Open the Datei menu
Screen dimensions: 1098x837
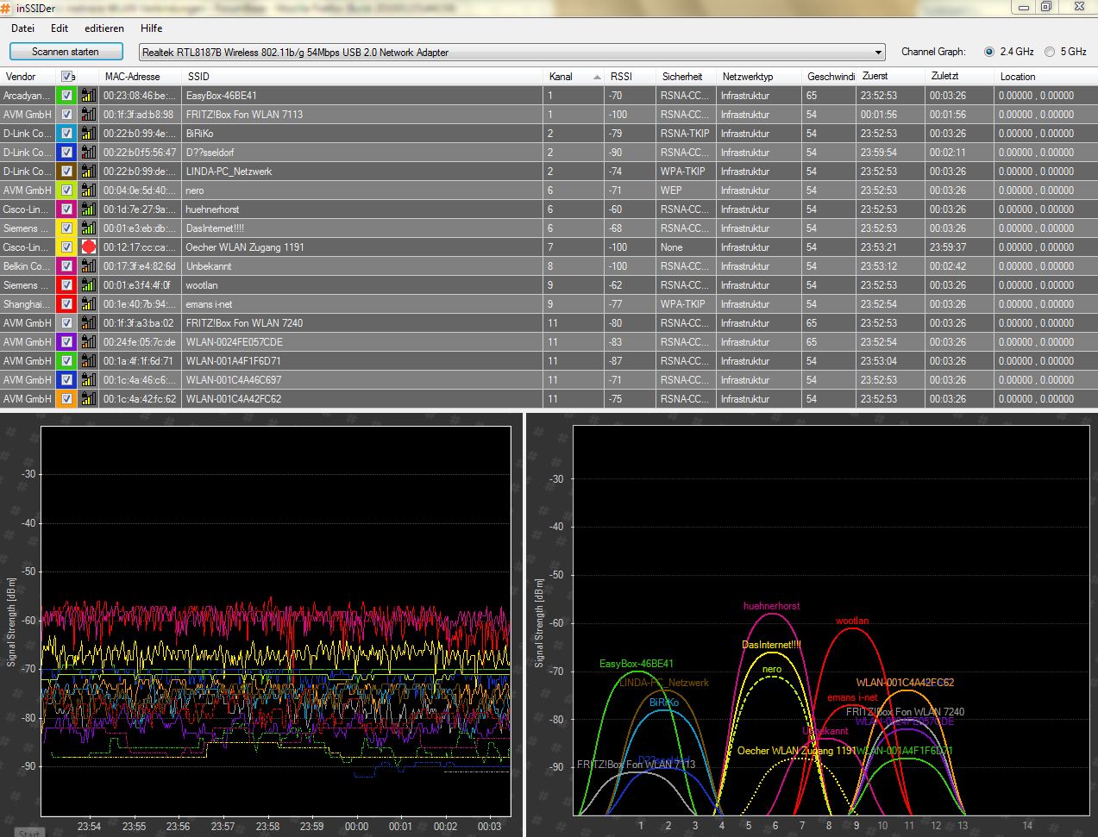click(x=22, y=28)
